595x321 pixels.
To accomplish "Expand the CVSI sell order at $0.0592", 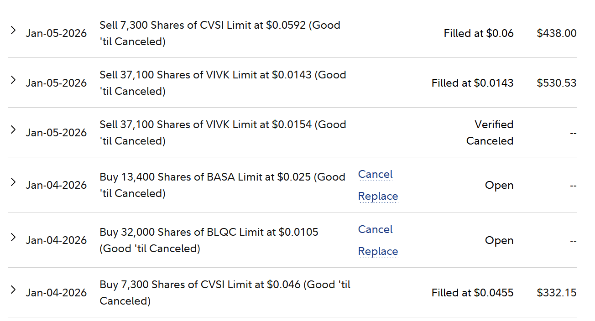I will click(13, 31).
